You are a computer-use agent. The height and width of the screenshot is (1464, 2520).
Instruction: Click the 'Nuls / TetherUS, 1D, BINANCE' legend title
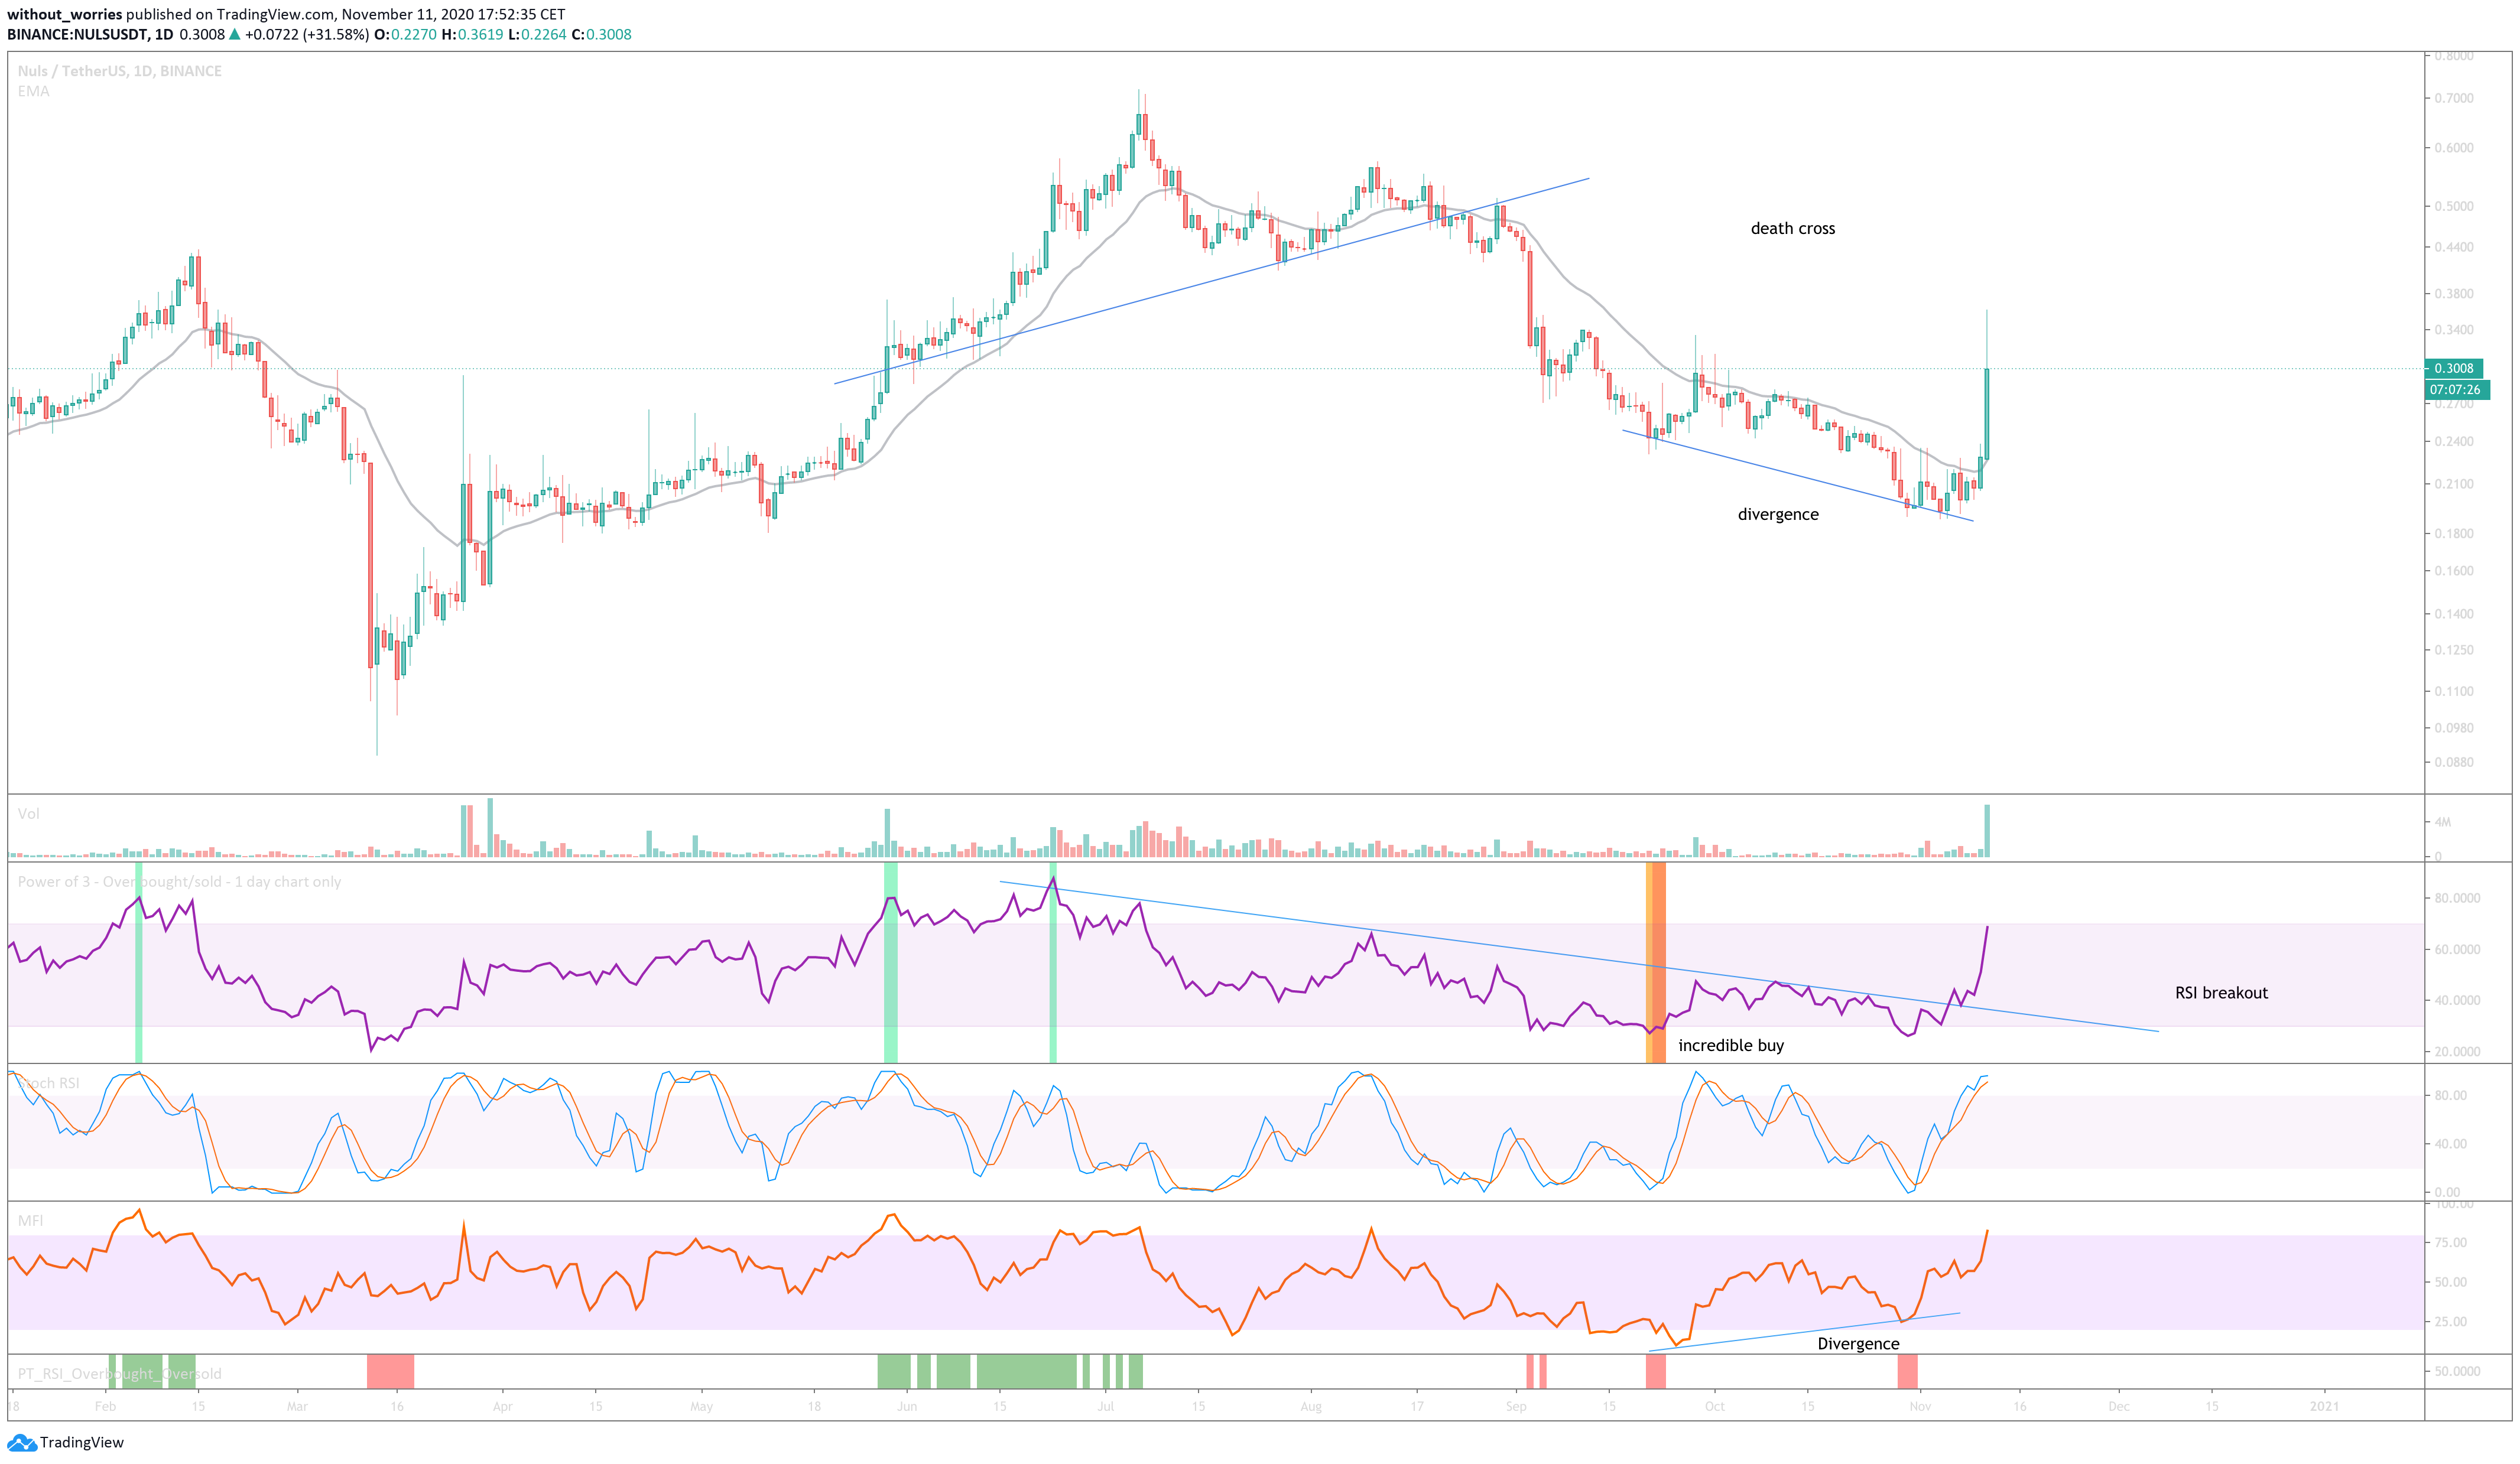point(120,71)
